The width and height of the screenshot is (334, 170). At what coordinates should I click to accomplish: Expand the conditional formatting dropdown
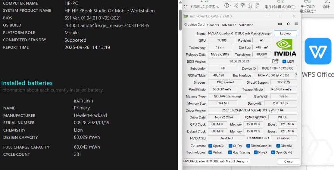pyautogui.click(x=296, y=7)
